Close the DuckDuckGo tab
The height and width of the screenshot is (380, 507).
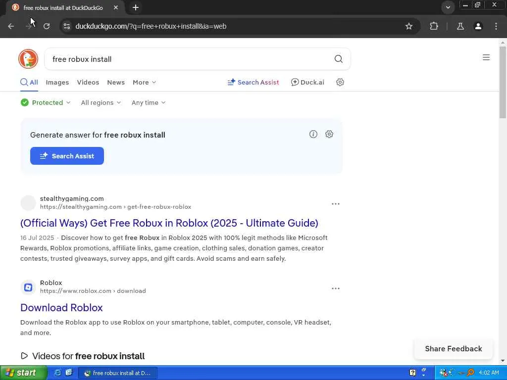(x=116, y=7)
